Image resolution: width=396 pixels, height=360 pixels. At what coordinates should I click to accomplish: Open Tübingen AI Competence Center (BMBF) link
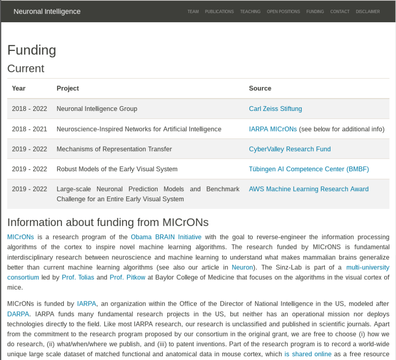(309, 169)
